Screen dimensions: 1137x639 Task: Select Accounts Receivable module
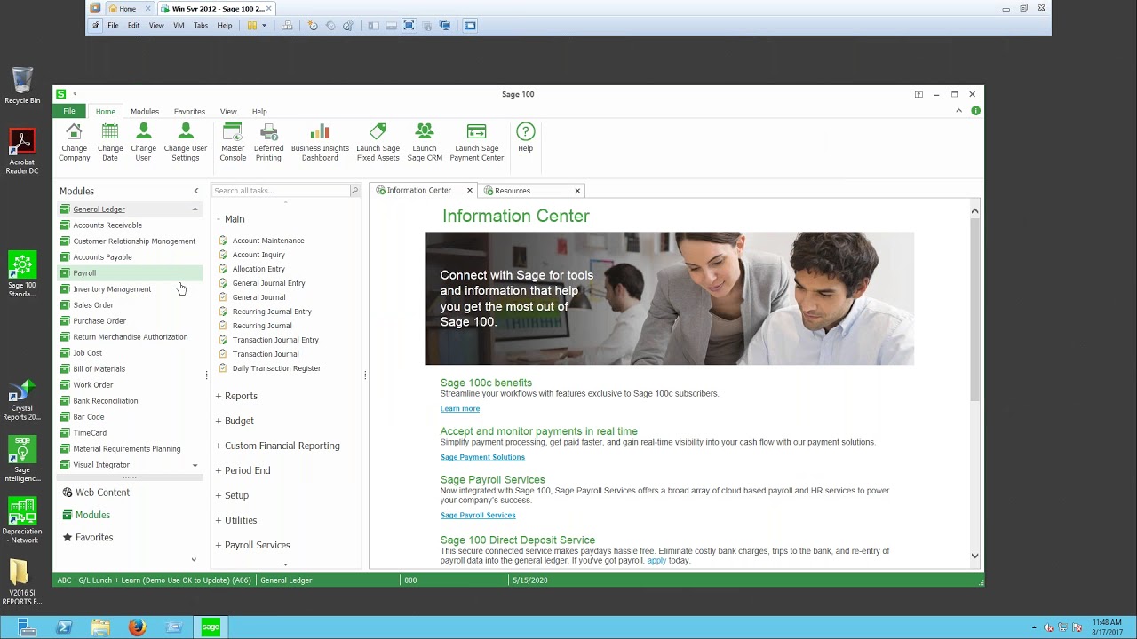107,225
